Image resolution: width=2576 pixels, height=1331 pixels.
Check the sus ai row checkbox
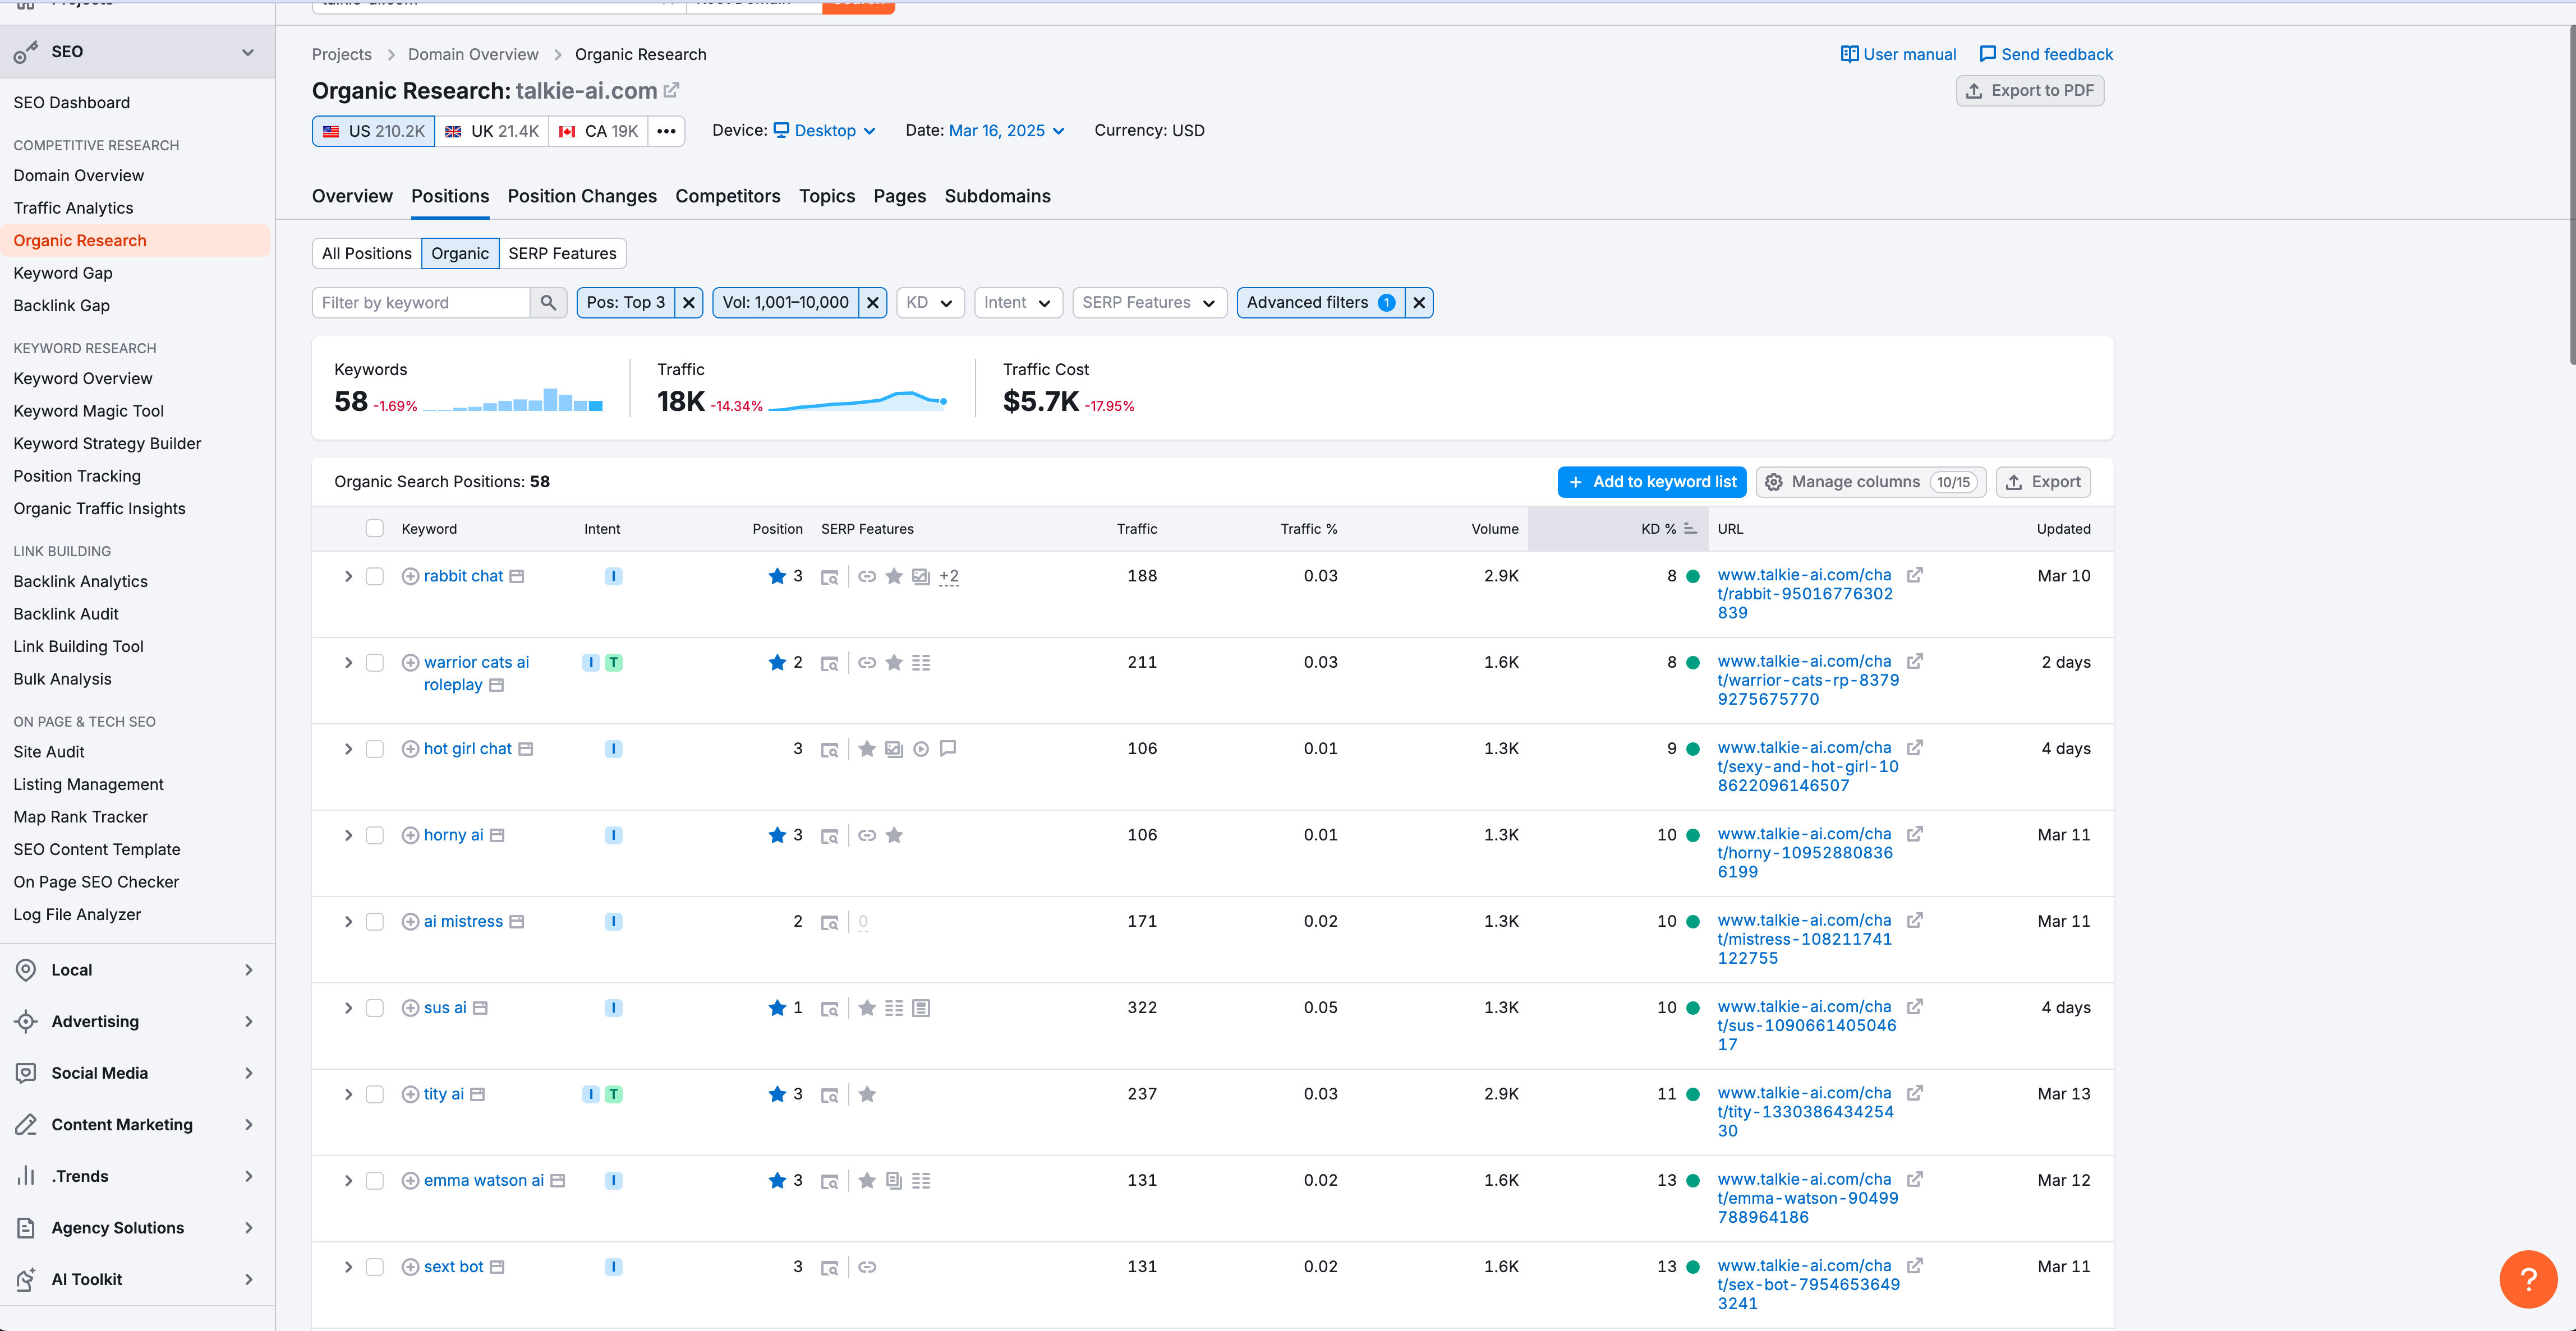(375, 1008)
